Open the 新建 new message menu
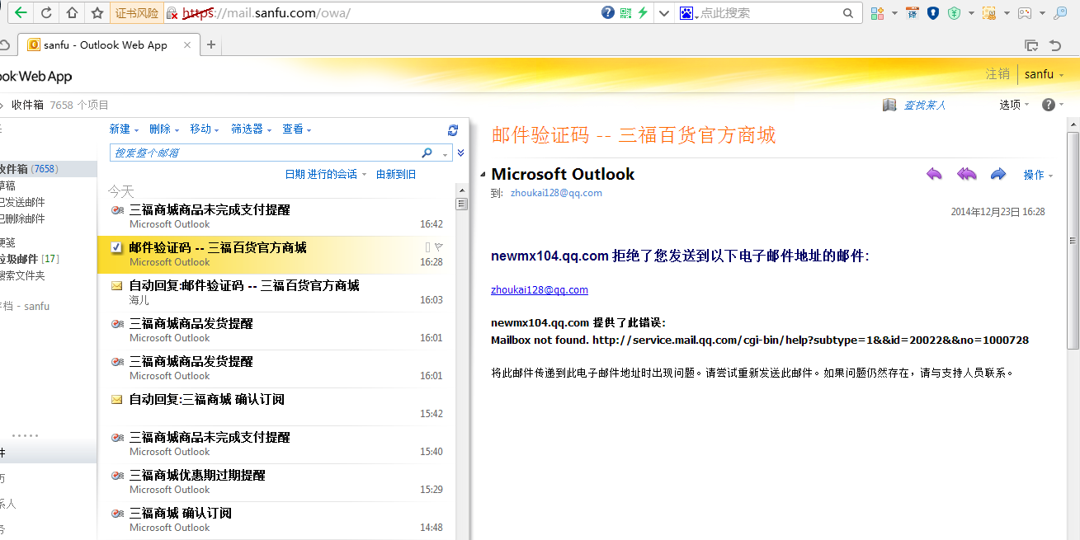Image resolution: width=1080 pixels, height=540 pixels. point(124,129)
